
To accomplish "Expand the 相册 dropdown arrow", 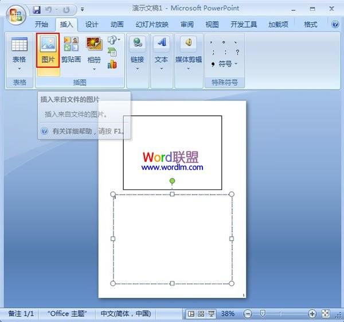I will [94, 69].
